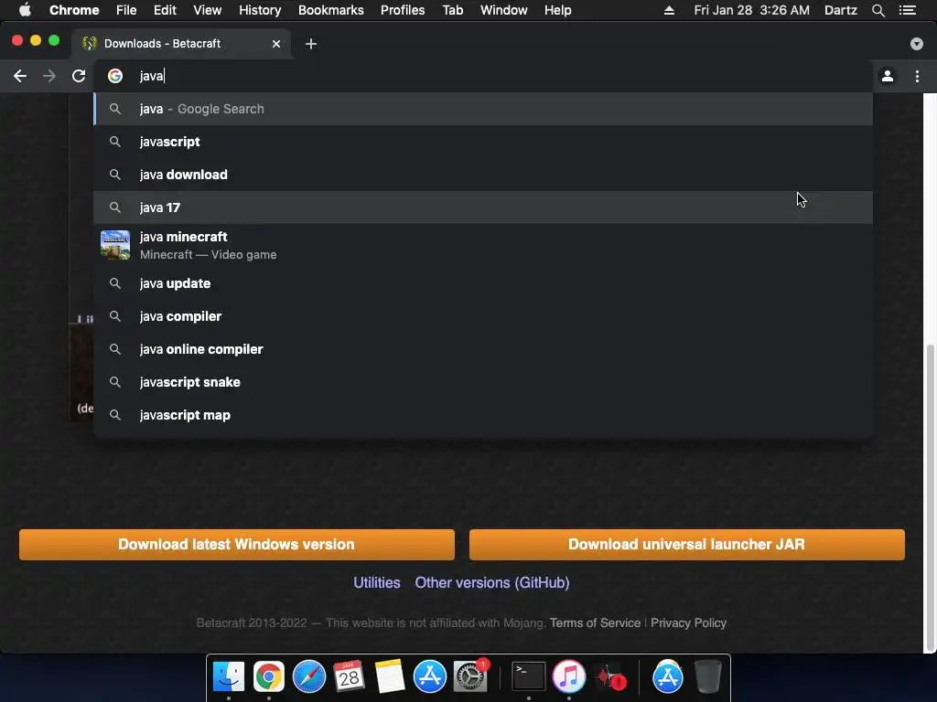Open the Window menu
937x702 pixels.
504,10
